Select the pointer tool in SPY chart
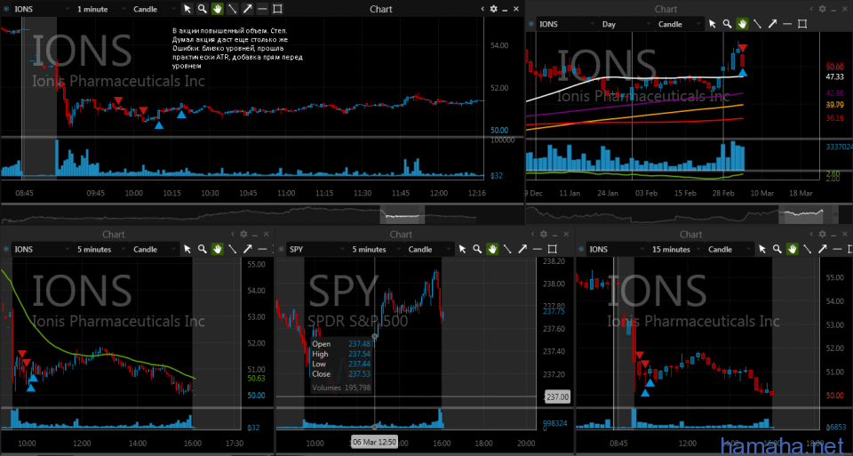Image resolution: width=853 pixels, height=456 pixels. pyautogui.click(x=462, y=249)
